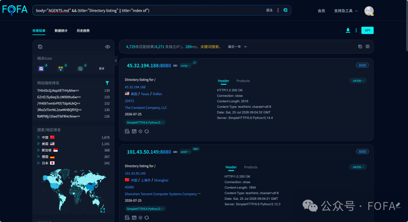Screen dimensions: 408x222
Task: Click the 语法 syntax link in search bar
Action: (x=269, y=11)
